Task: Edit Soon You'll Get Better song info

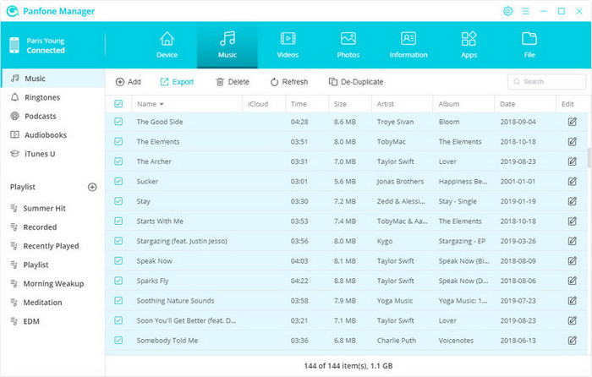Action: 573,320
